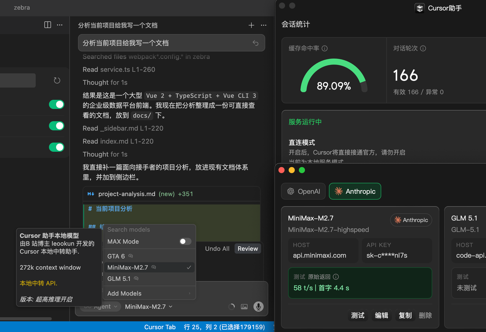Click the refresh icon in left panel

[57, 80]
